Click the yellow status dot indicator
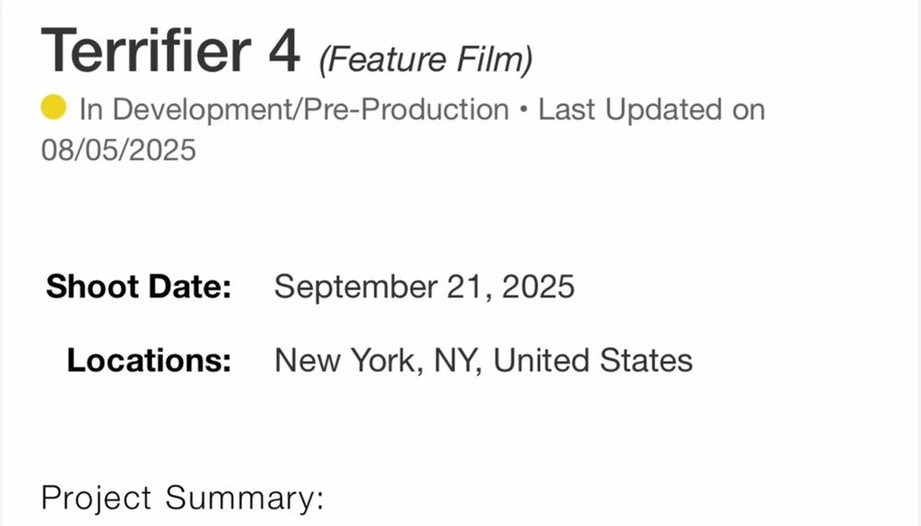921x526 pixels. (54, 109)
